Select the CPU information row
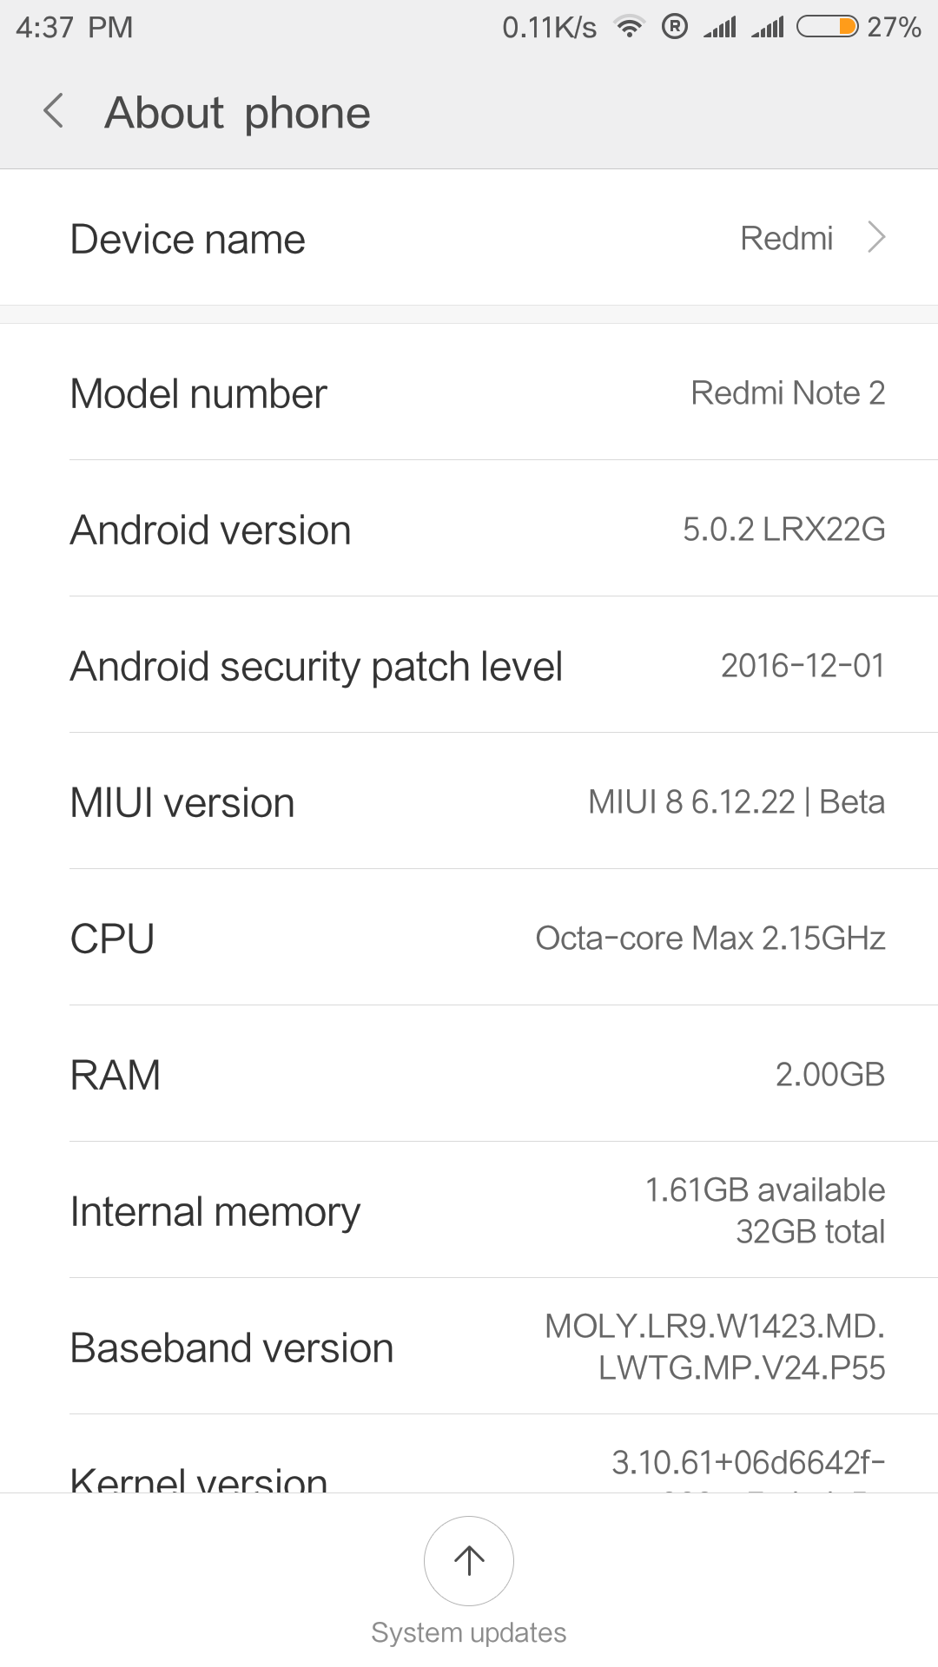 click(x=469, y=939)
